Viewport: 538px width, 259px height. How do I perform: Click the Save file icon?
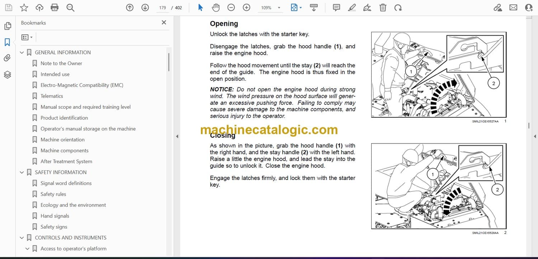click(9, 8)
